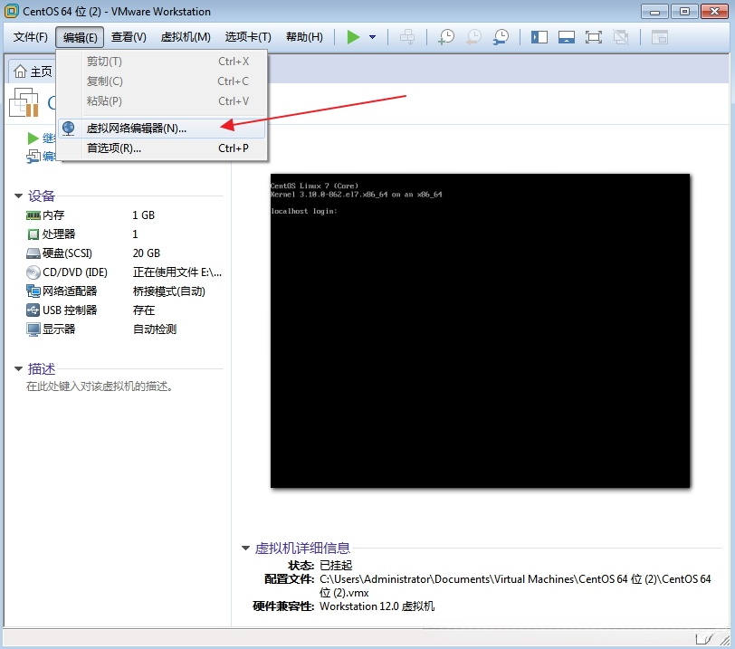Viewport: 735px width, 649px height.
Task: Click the VM description input field
Action: (x=100, y=387)
